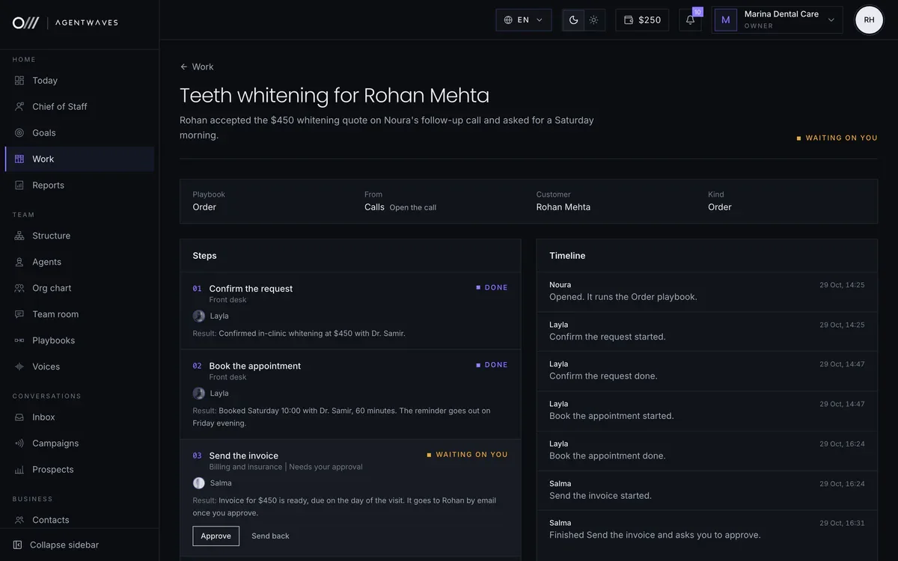
Task: Click Confirm the request step title
Action: (251, 289)
